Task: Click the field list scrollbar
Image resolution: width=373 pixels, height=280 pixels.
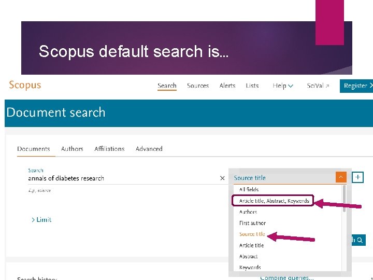Action: coord(344,199)
